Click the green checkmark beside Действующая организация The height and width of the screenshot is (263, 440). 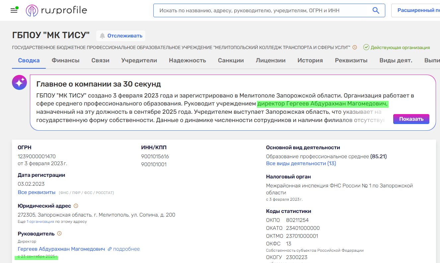(366, 47)
